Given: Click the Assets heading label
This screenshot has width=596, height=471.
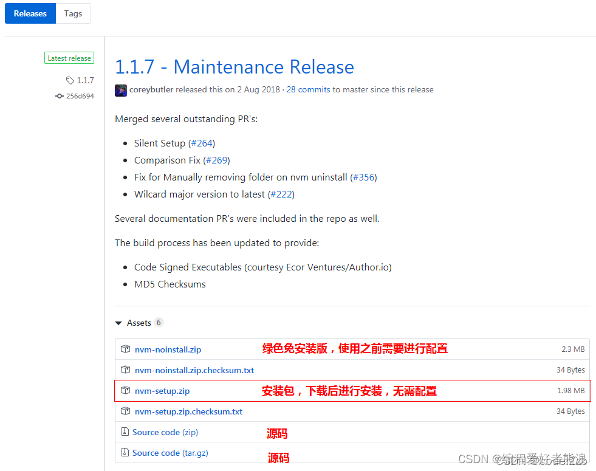Looking at the screenshot, I should [139, 323].
